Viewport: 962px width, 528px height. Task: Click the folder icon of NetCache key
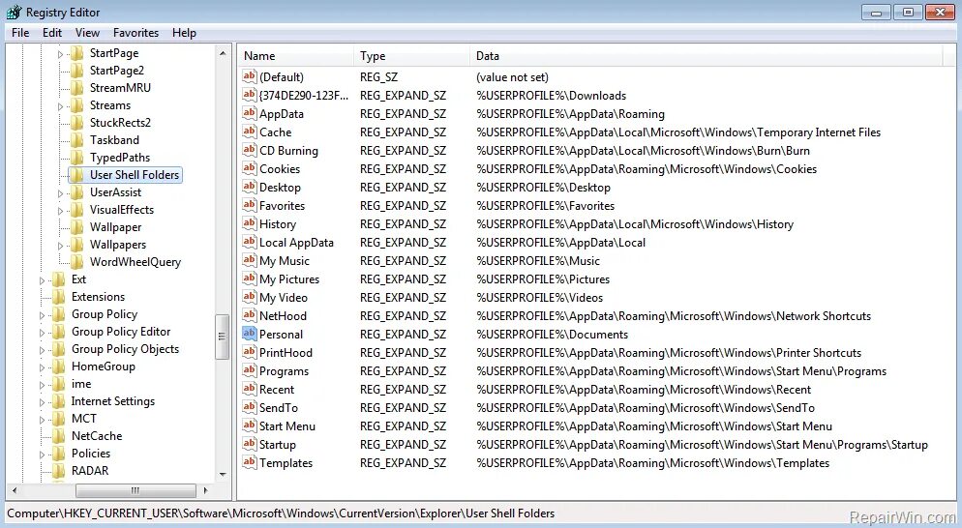click(x=58, y=436)
